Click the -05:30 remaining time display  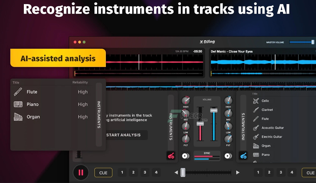pos(197,51)
